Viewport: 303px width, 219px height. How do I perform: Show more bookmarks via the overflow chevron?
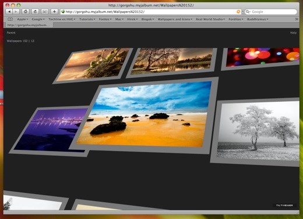pyautogui.click(x=297, y=19)
